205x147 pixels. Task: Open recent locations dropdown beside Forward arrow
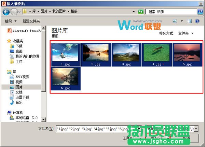click(19, 12)
